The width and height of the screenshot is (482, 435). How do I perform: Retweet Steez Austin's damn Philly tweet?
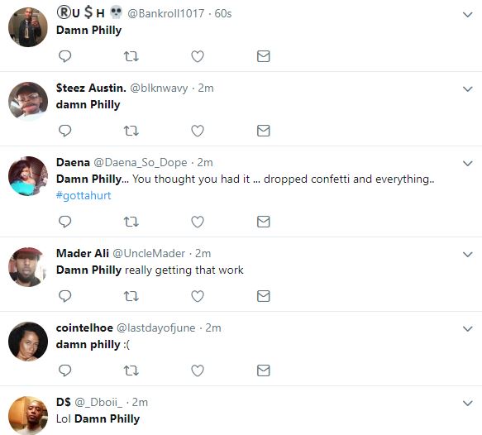point(131,131)
